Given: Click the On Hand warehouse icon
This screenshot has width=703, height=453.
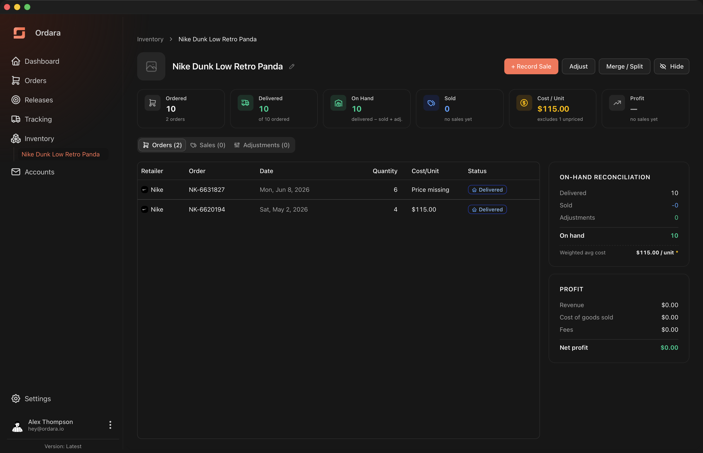Looking at the screenshot, I should (x=338, y=103).
